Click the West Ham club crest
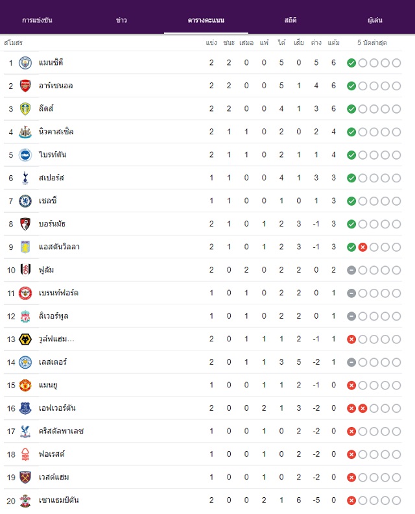The height and width of the screenshot is (514, 415). (25, 477)
